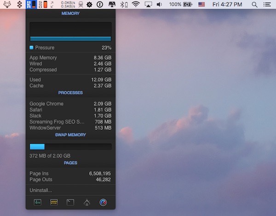This screenshot has width=276, height=216.
Task: Open Notification Center list icon
Action: click(267, 5)
